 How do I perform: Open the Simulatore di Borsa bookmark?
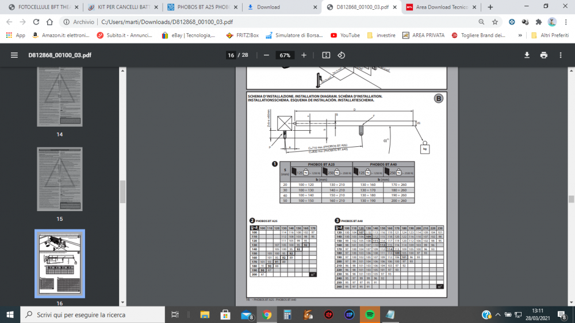coord(294,35)
